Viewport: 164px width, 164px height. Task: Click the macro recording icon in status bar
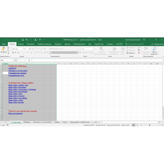8,125
